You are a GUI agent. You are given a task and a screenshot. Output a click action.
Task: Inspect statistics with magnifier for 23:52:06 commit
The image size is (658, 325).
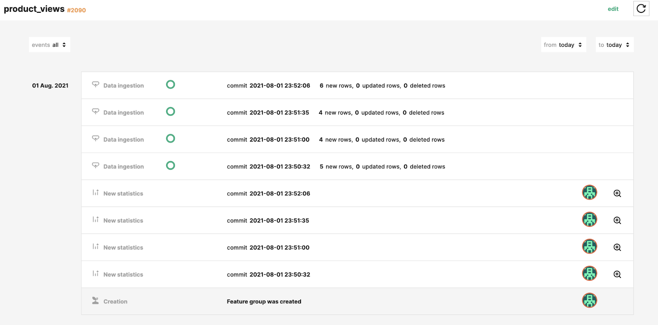pyautogui.click(x=617, y=193)
